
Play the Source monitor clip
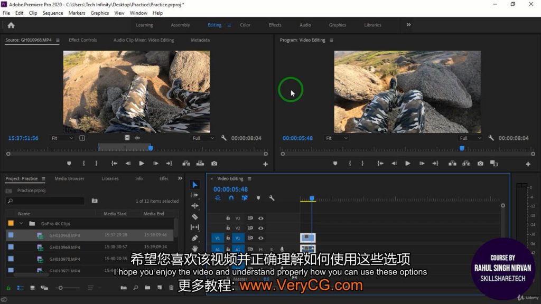(x=142, y=164)
